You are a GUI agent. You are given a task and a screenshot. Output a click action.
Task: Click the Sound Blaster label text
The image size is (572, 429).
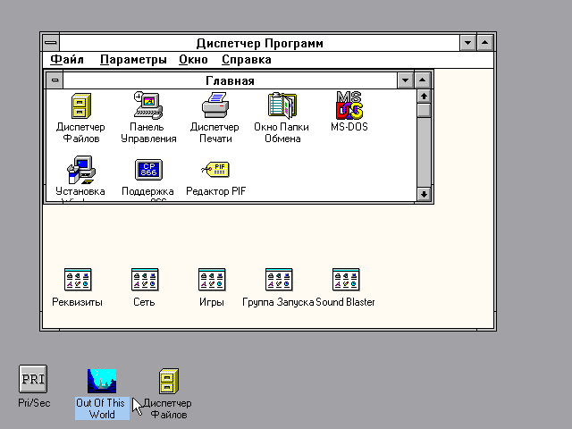(x=345, y=302)
